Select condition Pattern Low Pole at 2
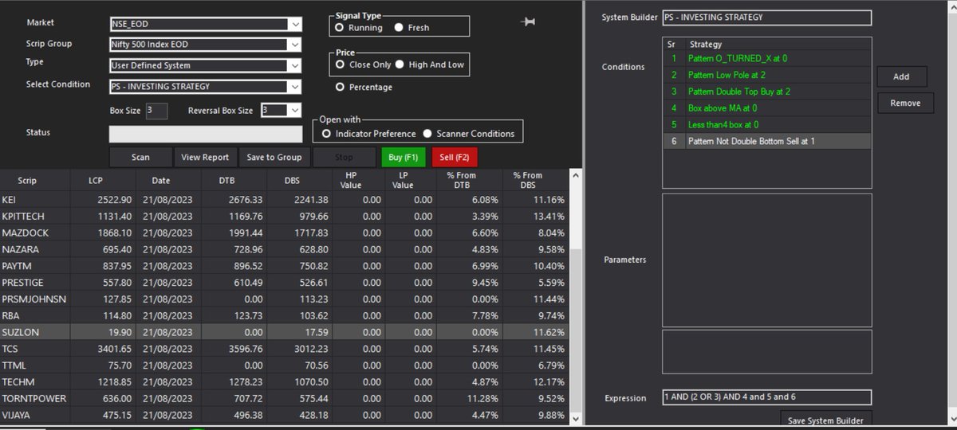The image size is (957, 430). (766, 75)
